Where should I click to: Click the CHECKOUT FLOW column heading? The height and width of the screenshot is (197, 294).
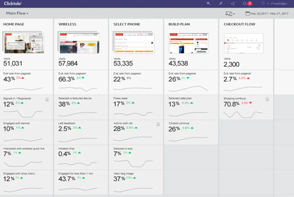pos(239,24)
